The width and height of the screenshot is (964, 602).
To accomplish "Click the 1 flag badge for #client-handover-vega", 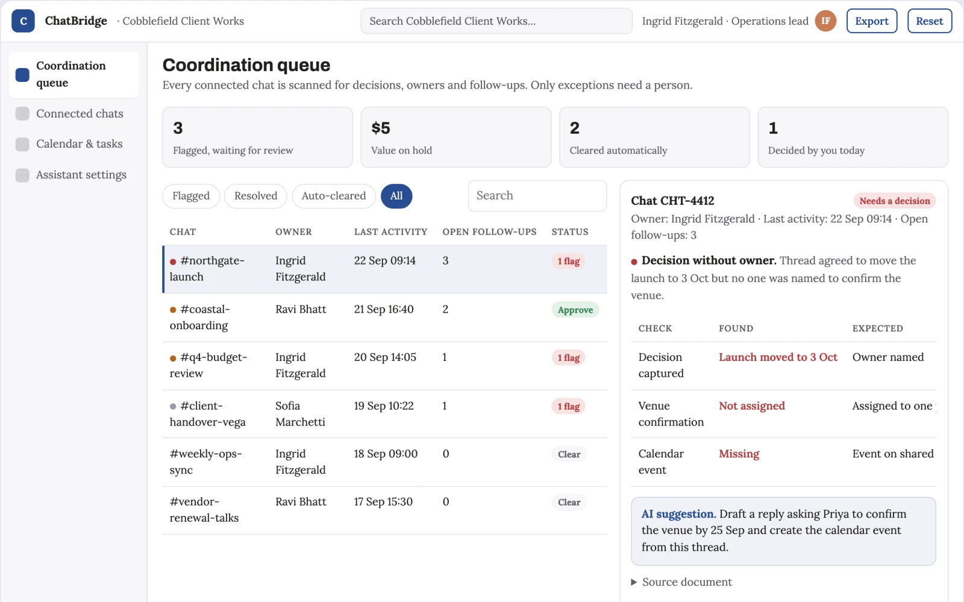I will click(x=568, y=406).
